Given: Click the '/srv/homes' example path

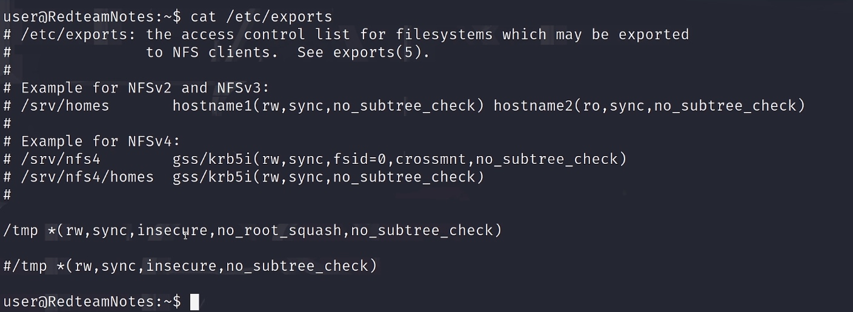Looking at the screenshot, I should click(65, 106).
